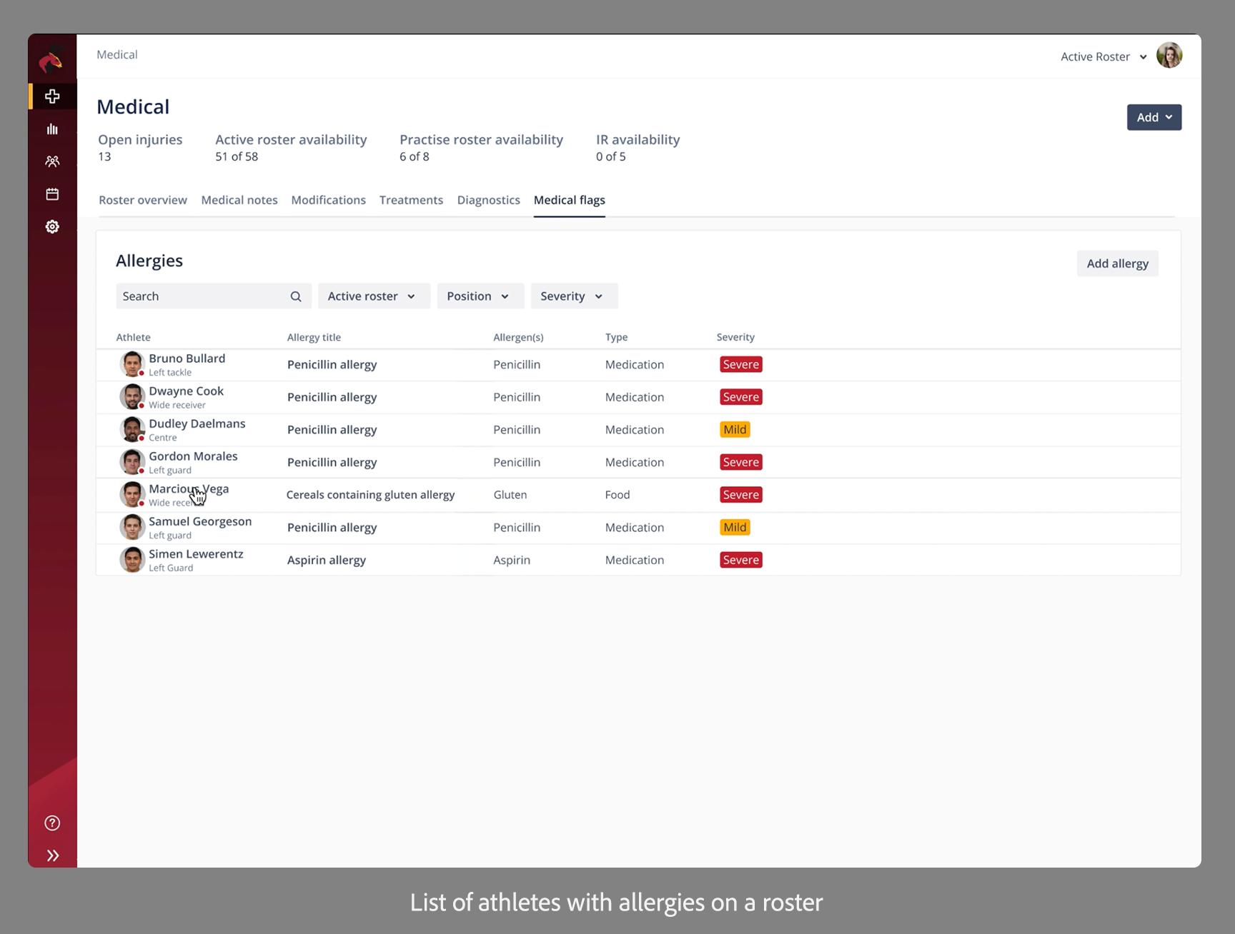The width and height of the screenshot is (1235, 934).
Task: Switch to the Treatments tab
Action: pos(411,200)
